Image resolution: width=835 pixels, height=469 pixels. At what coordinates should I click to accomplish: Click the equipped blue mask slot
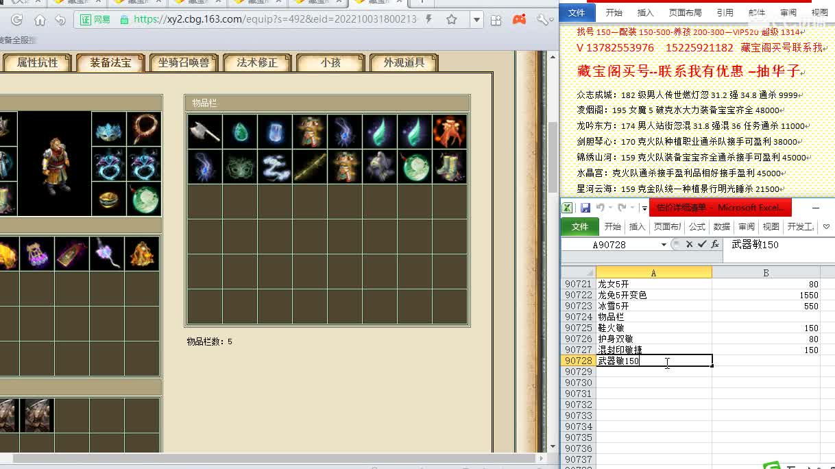(108, 129)
